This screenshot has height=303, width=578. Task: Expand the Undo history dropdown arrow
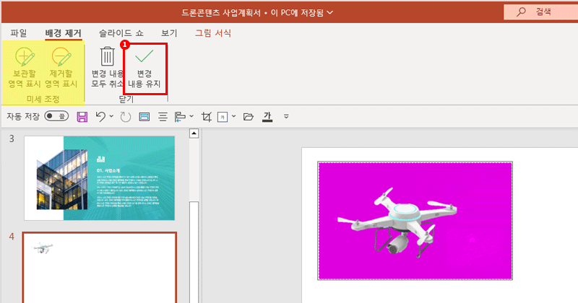click(111, 116)
